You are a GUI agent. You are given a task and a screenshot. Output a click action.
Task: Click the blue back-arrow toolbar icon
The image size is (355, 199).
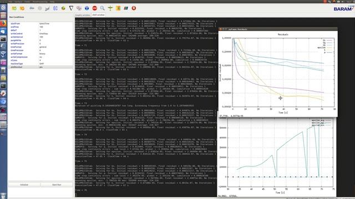[32, 8]
